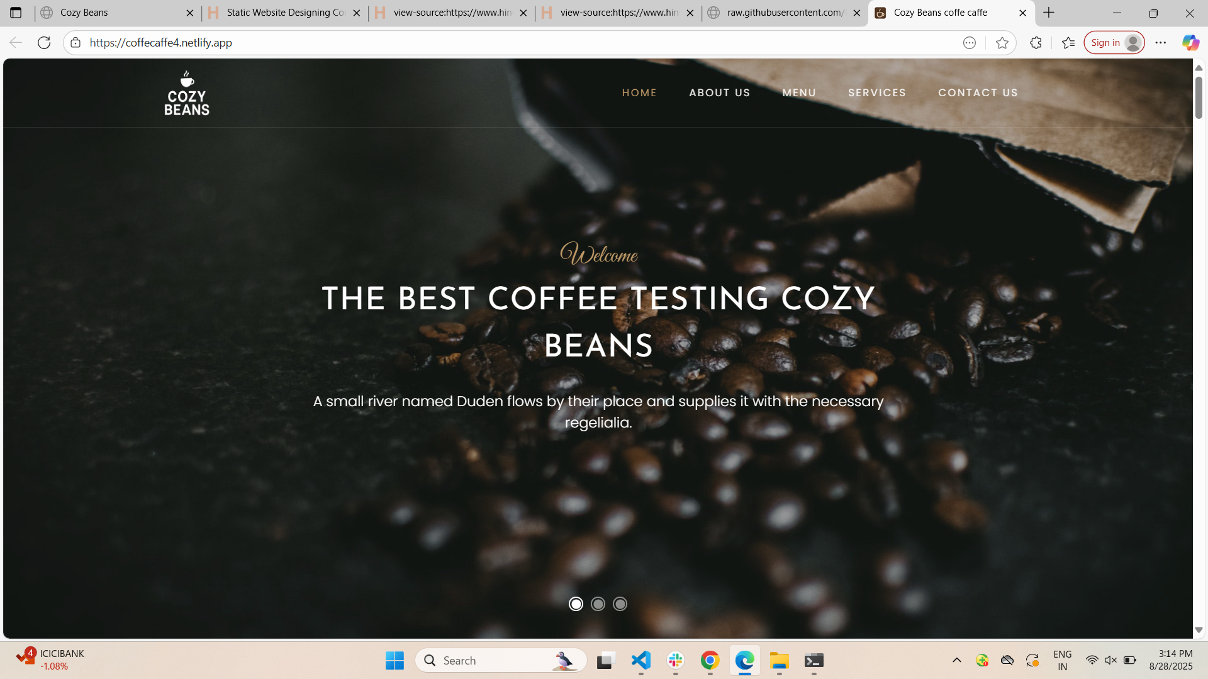Open Settings and more ellipsis menu
Screen dimensions: 1208x679
click(1161, 43)
